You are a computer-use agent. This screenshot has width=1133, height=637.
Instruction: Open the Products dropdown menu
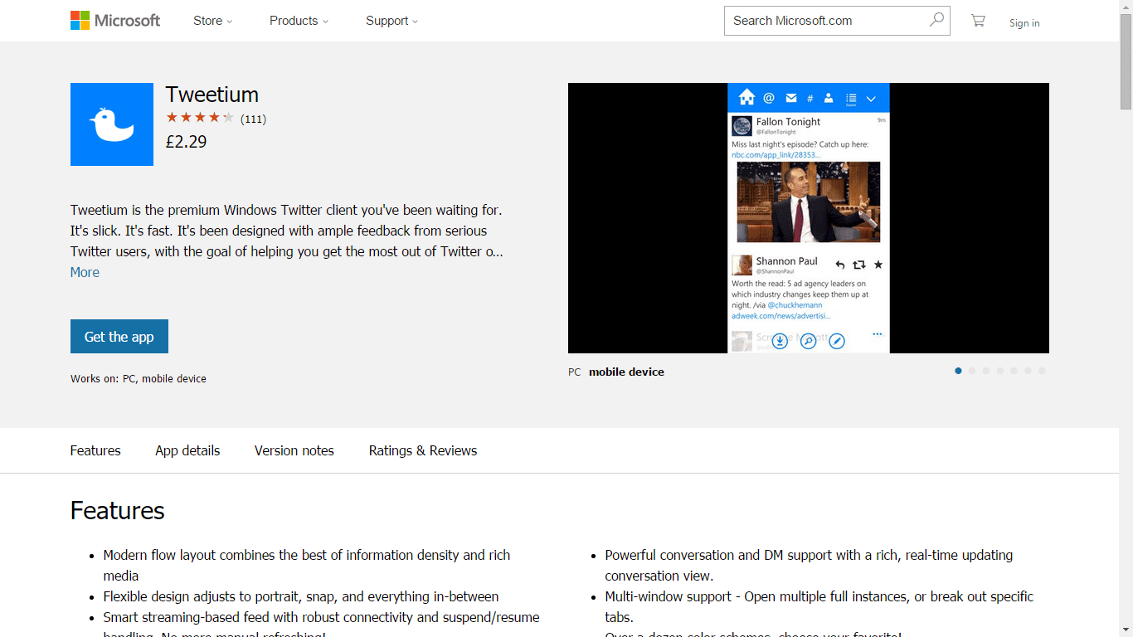[299, 21]
